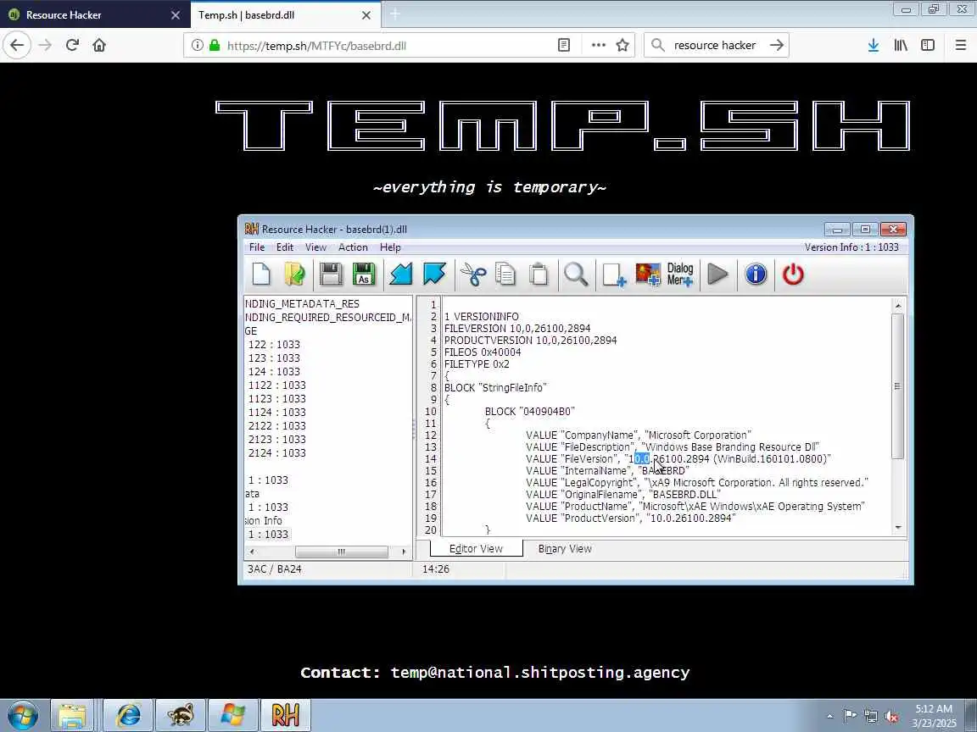Click the resource hacker search box
977x732 pixels.
[x=715, y=45]
